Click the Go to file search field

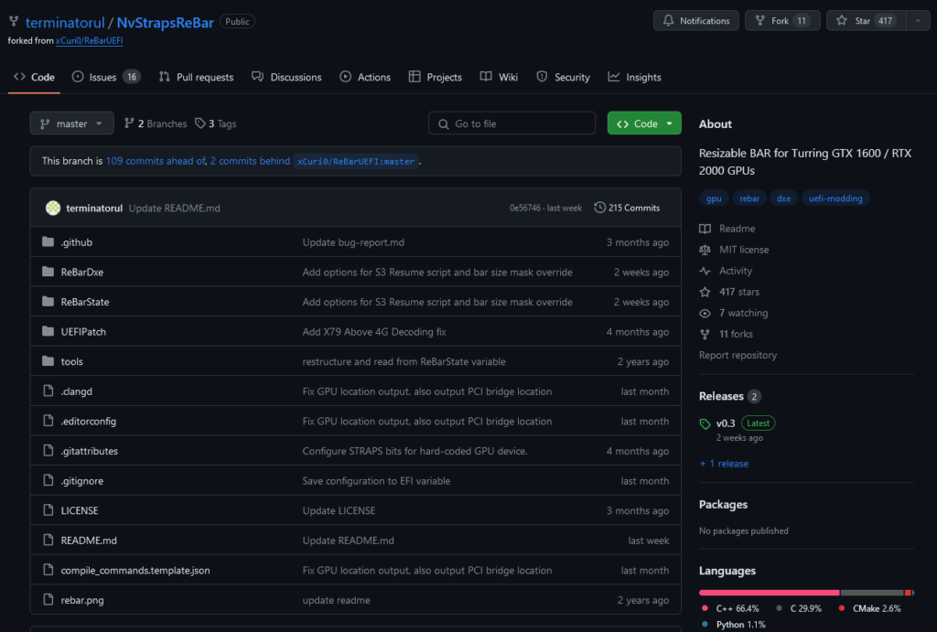(512, 123)
